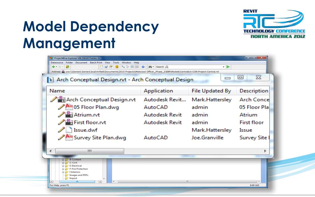Click the AutoCAD icon beside 05 Floor Plan.dwg
Viewport: 315px width, 197px height.
coord(69,107)
